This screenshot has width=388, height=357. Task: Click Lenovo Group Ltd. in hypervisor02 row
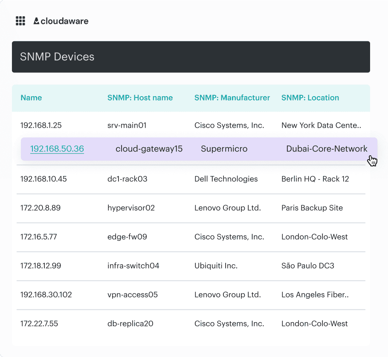coord(228,208)
